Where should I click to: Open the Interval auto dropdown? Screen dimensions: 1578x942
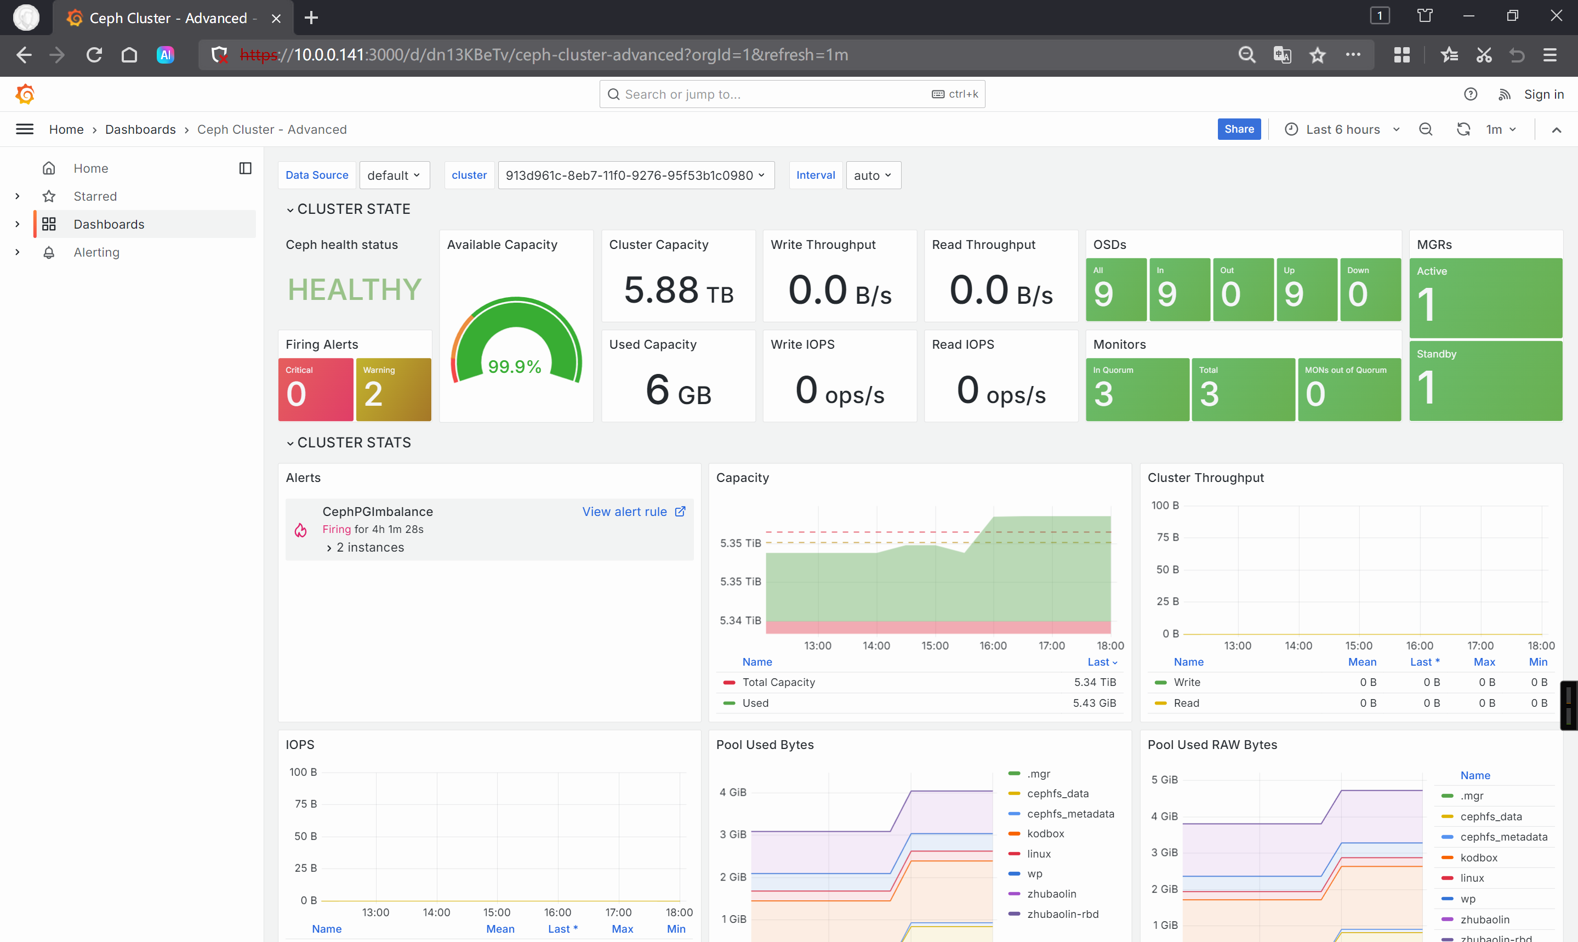click(873, 175)
